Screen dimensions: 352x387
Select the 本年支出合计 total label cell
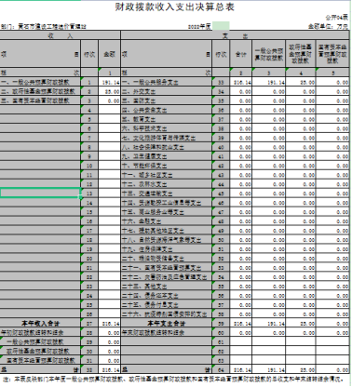167,324
